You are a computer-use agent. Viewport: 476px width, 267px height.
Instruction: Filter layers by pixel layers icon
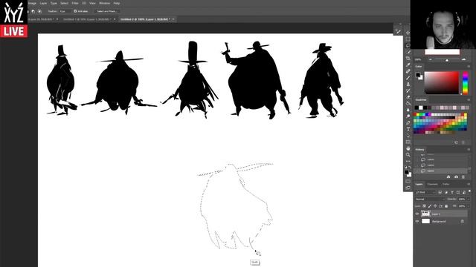click(x=440, y=192)
